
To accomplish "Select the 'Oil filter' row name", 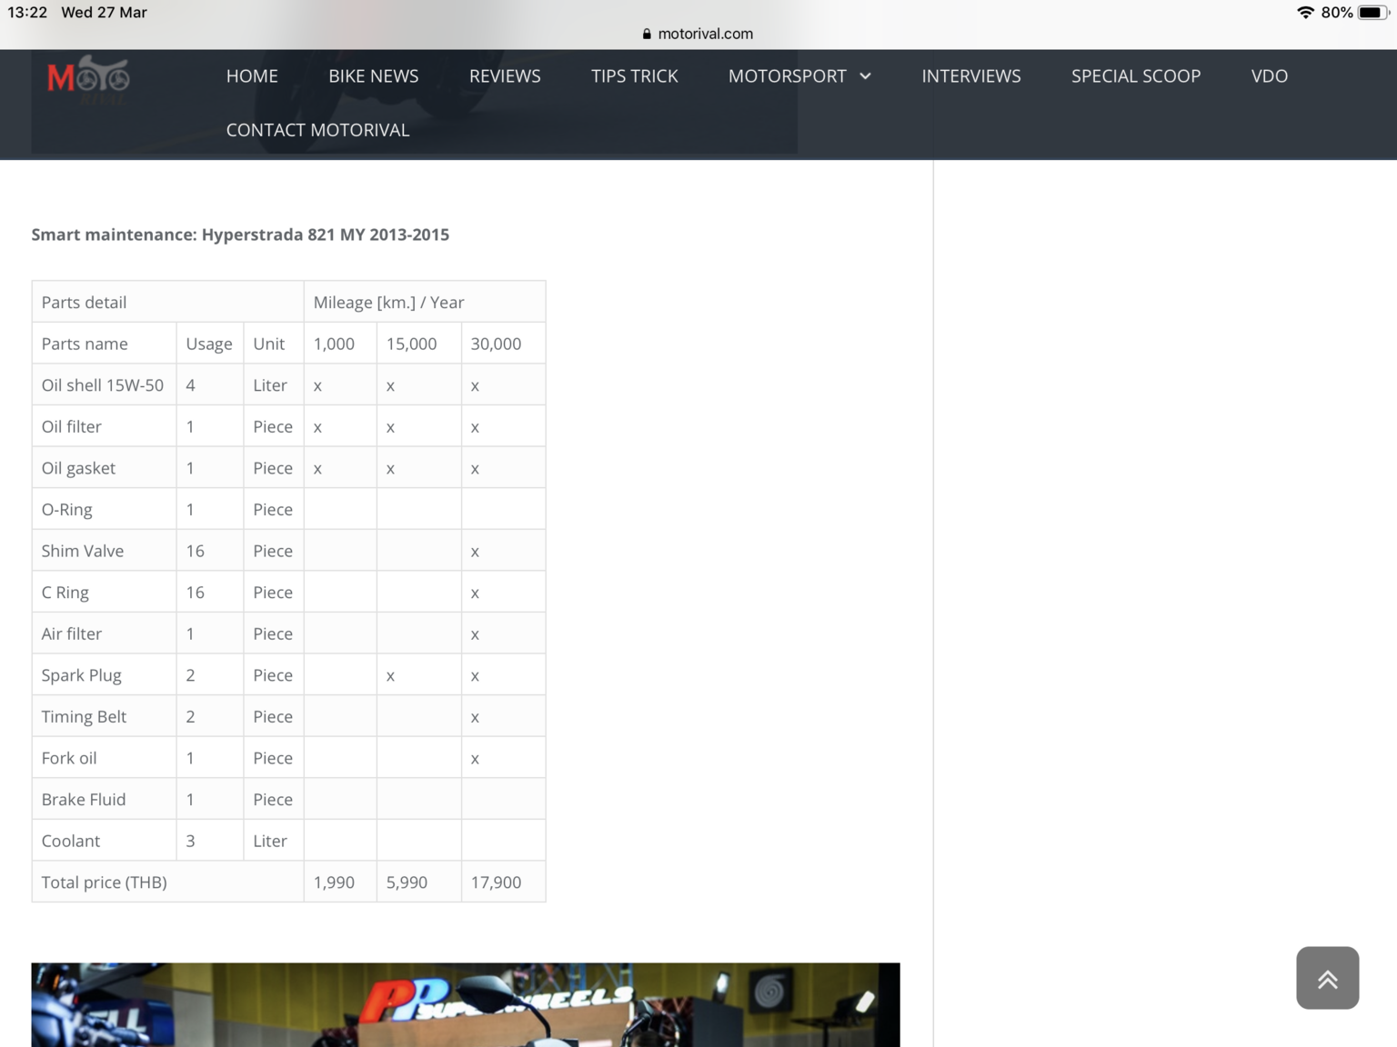I will [105, 426].
